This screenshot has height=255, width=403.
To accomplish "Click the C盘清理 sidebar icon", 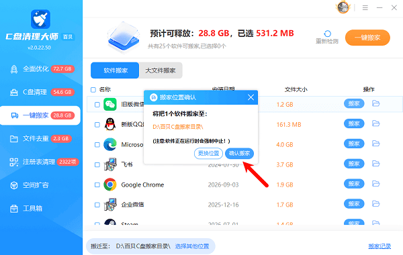I will coord(14,92).
